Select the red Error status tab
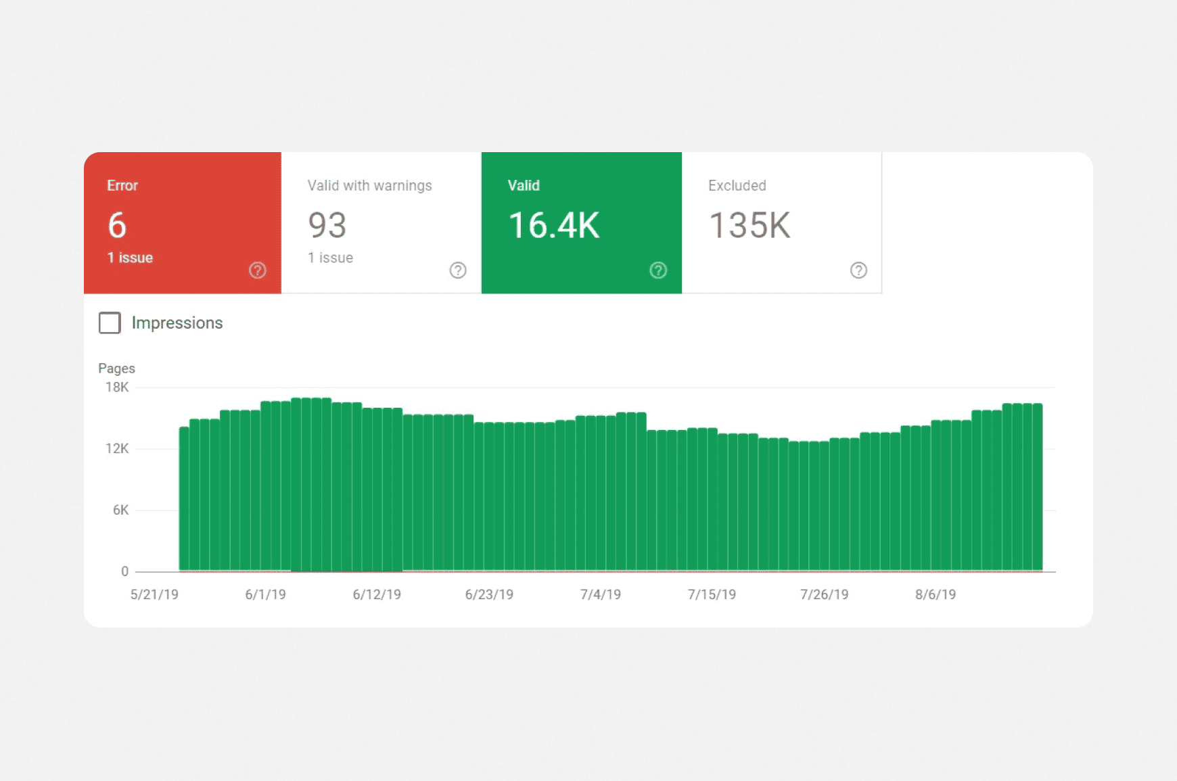The height and width of the screenshot is (781, 1177). point(183,222)
